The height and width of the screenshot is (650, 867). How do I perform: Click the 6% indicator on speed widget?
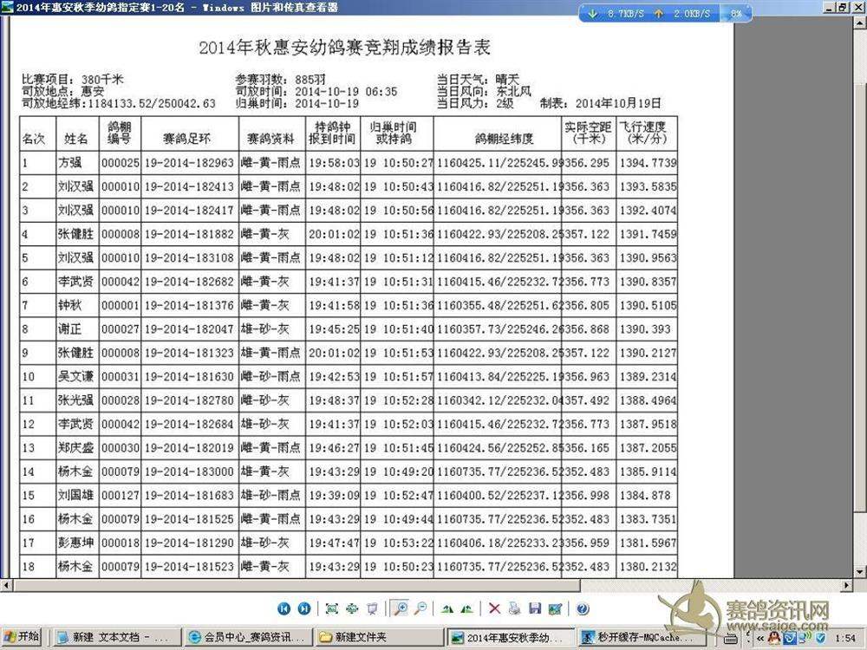[x=736, y=13]
